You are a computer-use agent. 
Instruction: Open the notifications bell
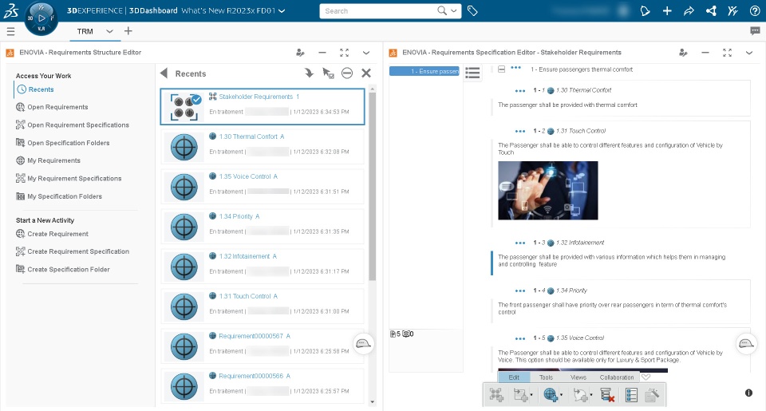pos(645,10)
